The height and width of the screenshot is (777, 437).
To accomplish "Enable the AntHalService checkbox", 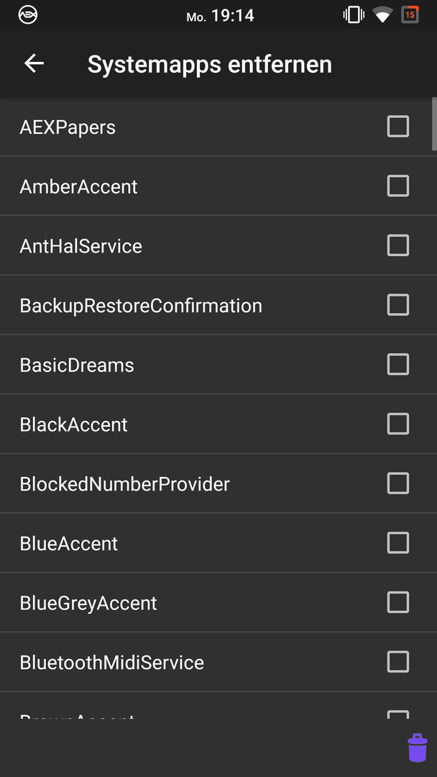I will click(398, 245).
